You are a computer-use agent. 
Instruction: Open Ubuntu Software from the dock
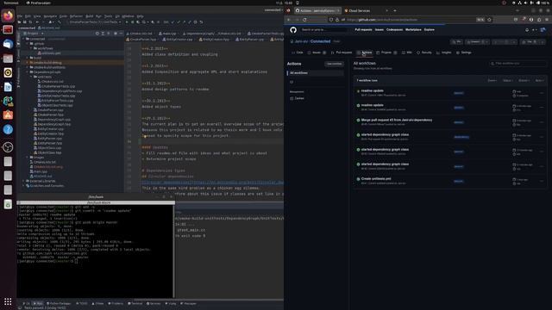pos(8,115)
